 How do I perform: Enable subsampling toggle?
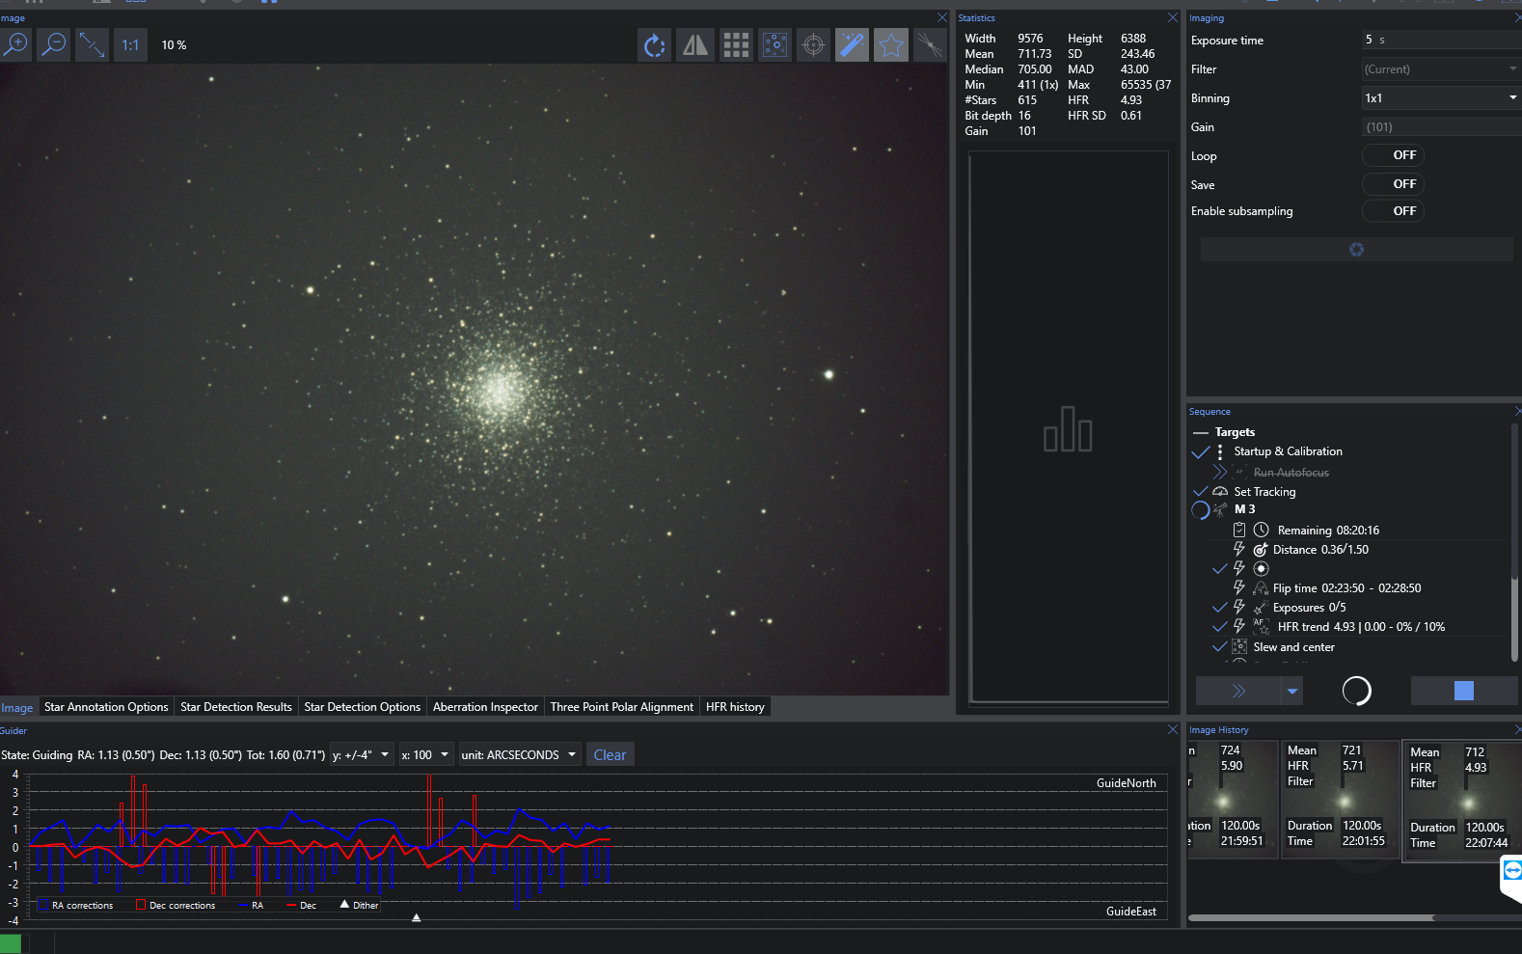pos(1393,211)
